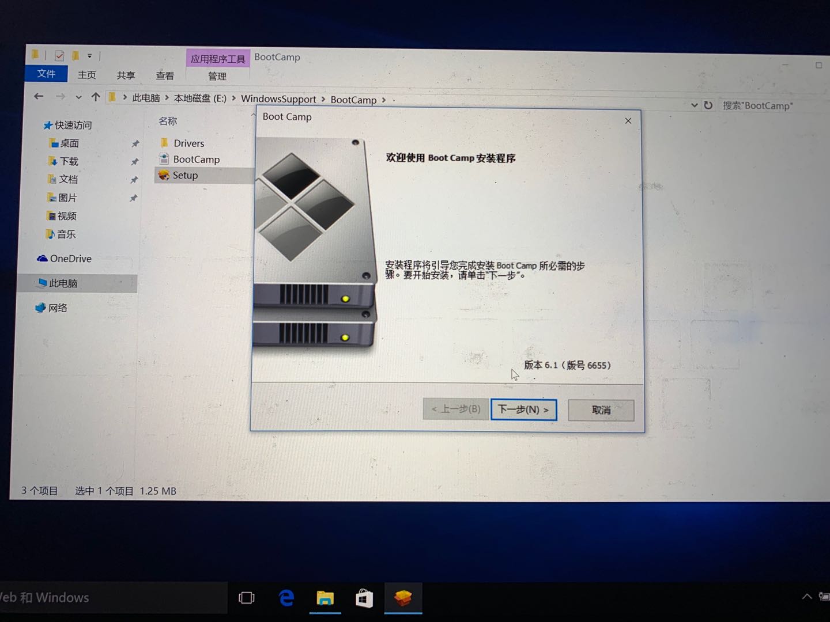
Task: Select the Drivers folder
Action: coord(182,143)
